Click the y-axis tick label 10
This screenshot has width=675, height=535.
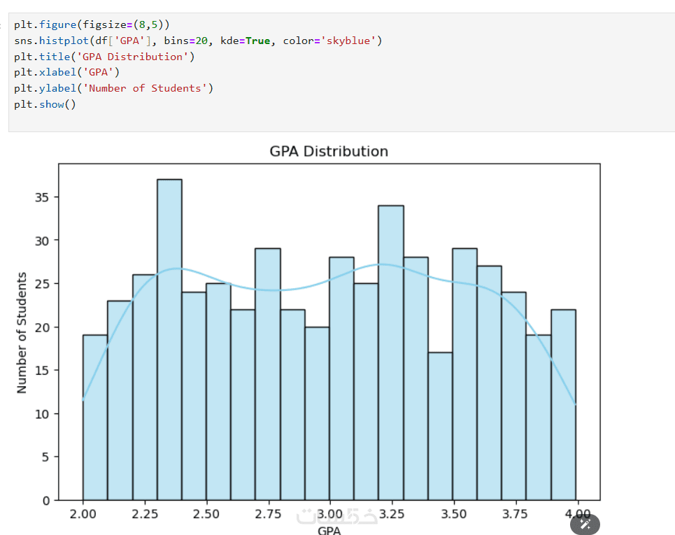tap(42, 414)
